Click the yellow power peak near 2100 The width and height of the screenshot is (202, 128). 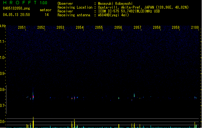(195, 125)
